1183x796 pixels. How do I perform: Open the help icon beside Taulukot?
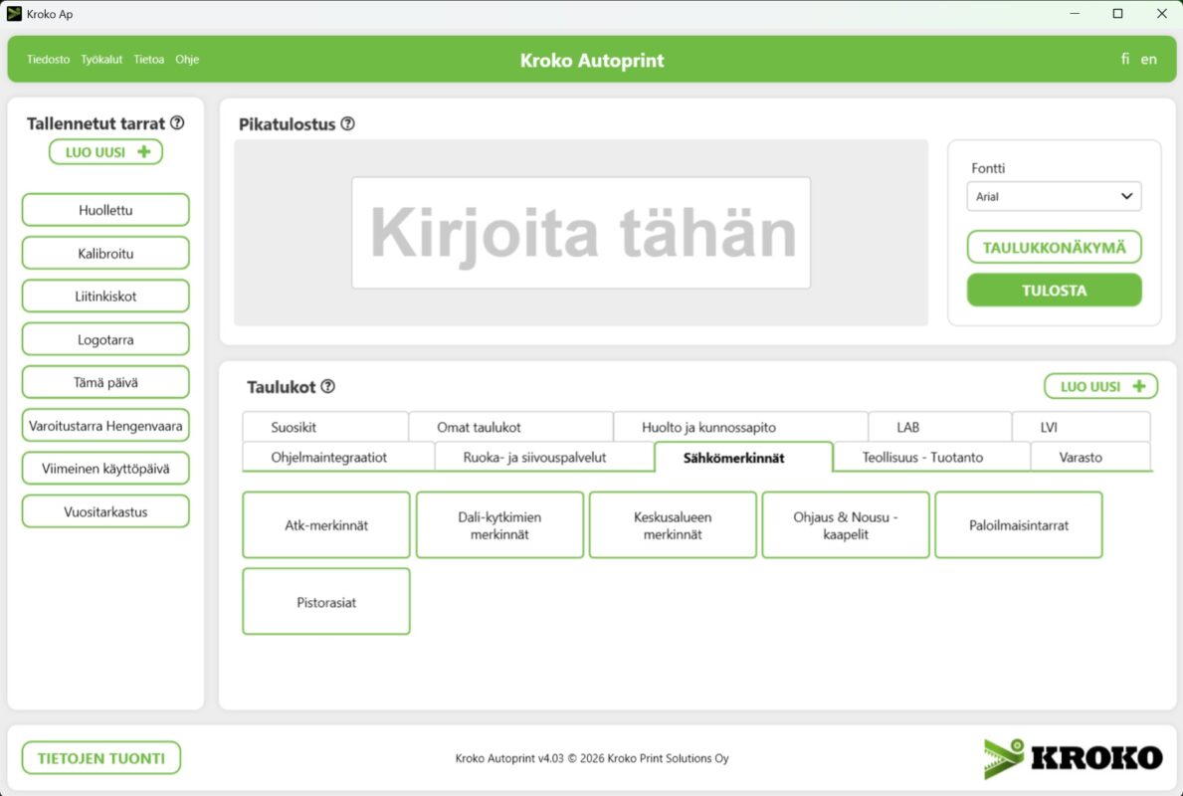(x=327, y=387)
